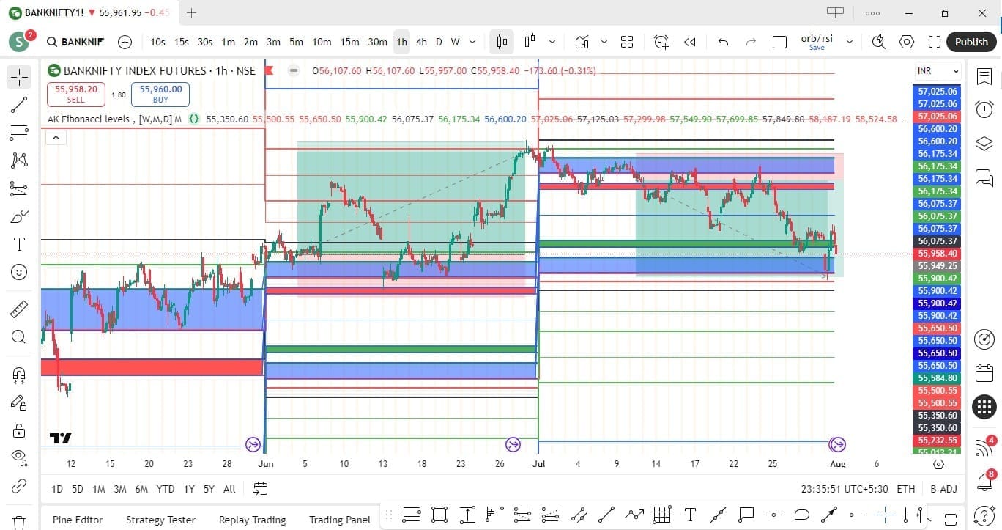The image size is (1002, 530).
Task: Select the text annotation tool in left sidebar
Action: click(19, 244)
